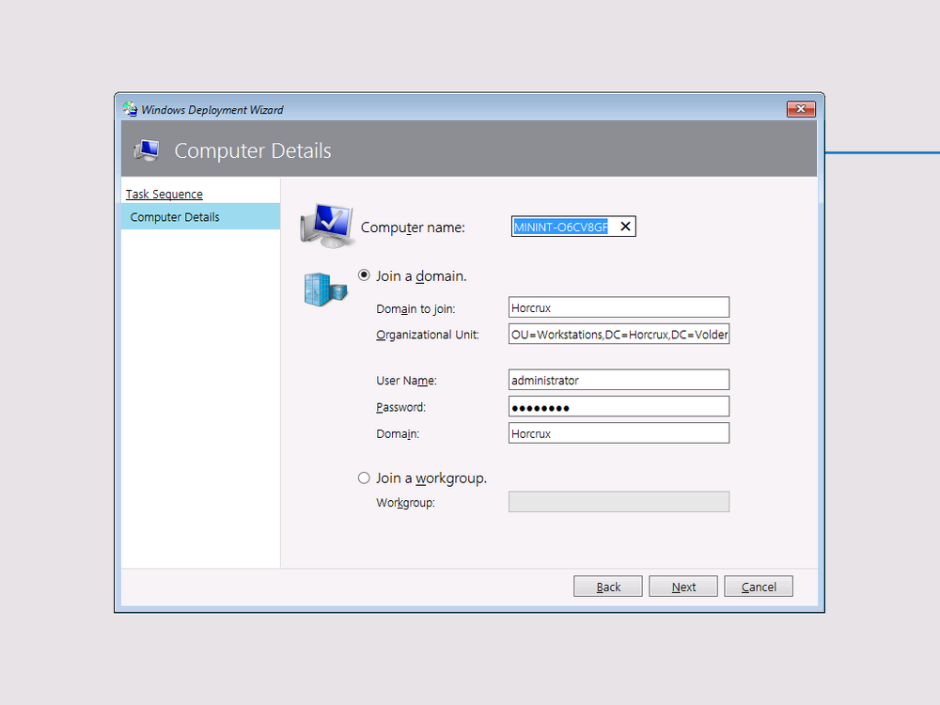Edit the Organizational Unit field
Screen dimensions: 940x705
click(619, 334)
